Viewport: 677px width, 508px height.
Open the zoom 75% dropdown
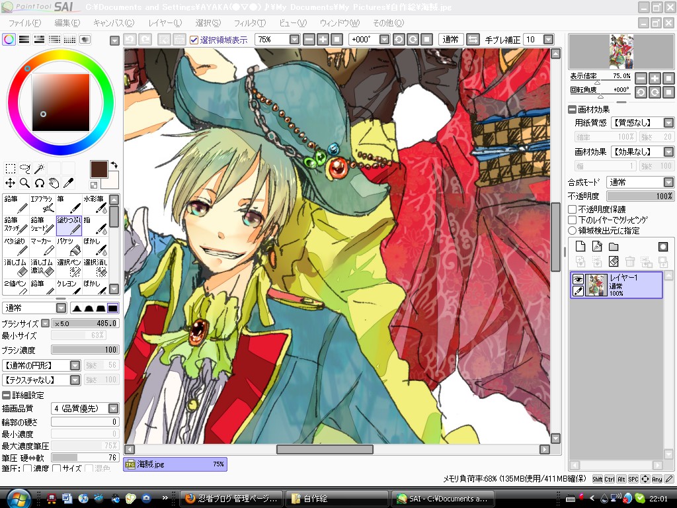tap(294, 40)
